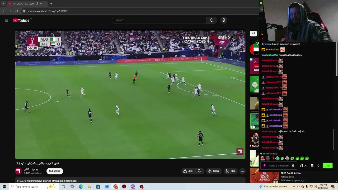
Task: Open chat settings gear
Action: 318,165
